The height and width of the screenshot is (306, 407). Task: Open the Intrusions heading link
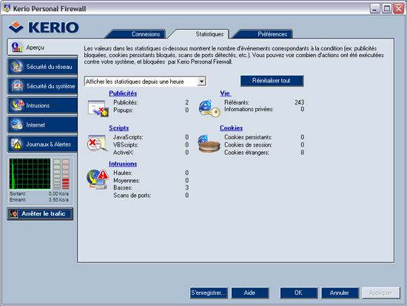123,164
